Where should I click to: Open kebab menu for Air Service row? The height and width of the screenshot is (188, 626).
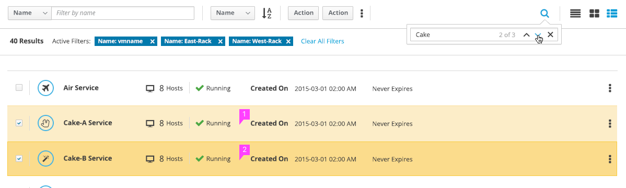[610, 88]
